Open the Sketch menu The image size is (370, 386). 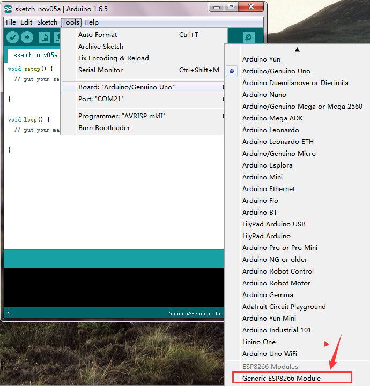(x=47, y=22)
